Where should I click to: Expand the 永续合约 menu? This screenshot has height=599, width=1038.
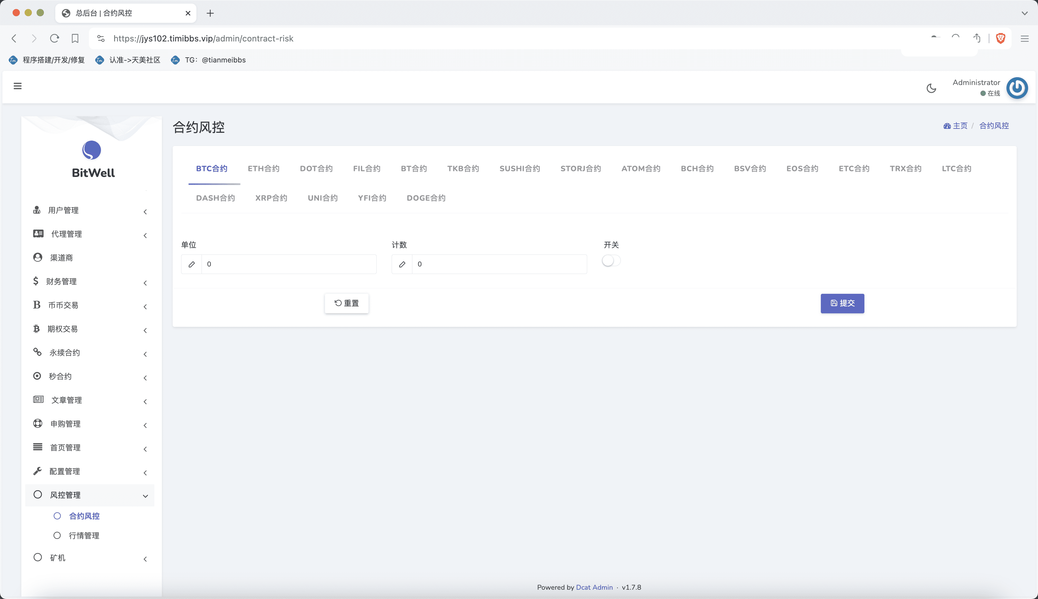coord(65,353)
